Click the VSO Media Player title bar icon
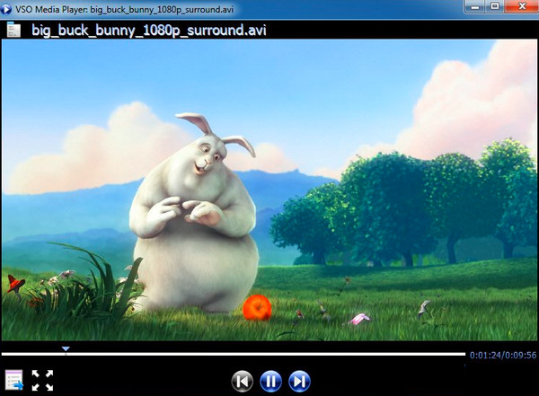The image size is (539, 396). click(x=6, y=9)
